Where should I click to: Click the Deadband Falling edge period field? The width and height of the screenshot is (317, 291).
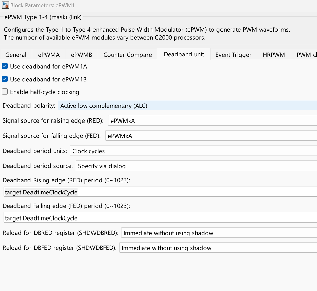point(160,218)
